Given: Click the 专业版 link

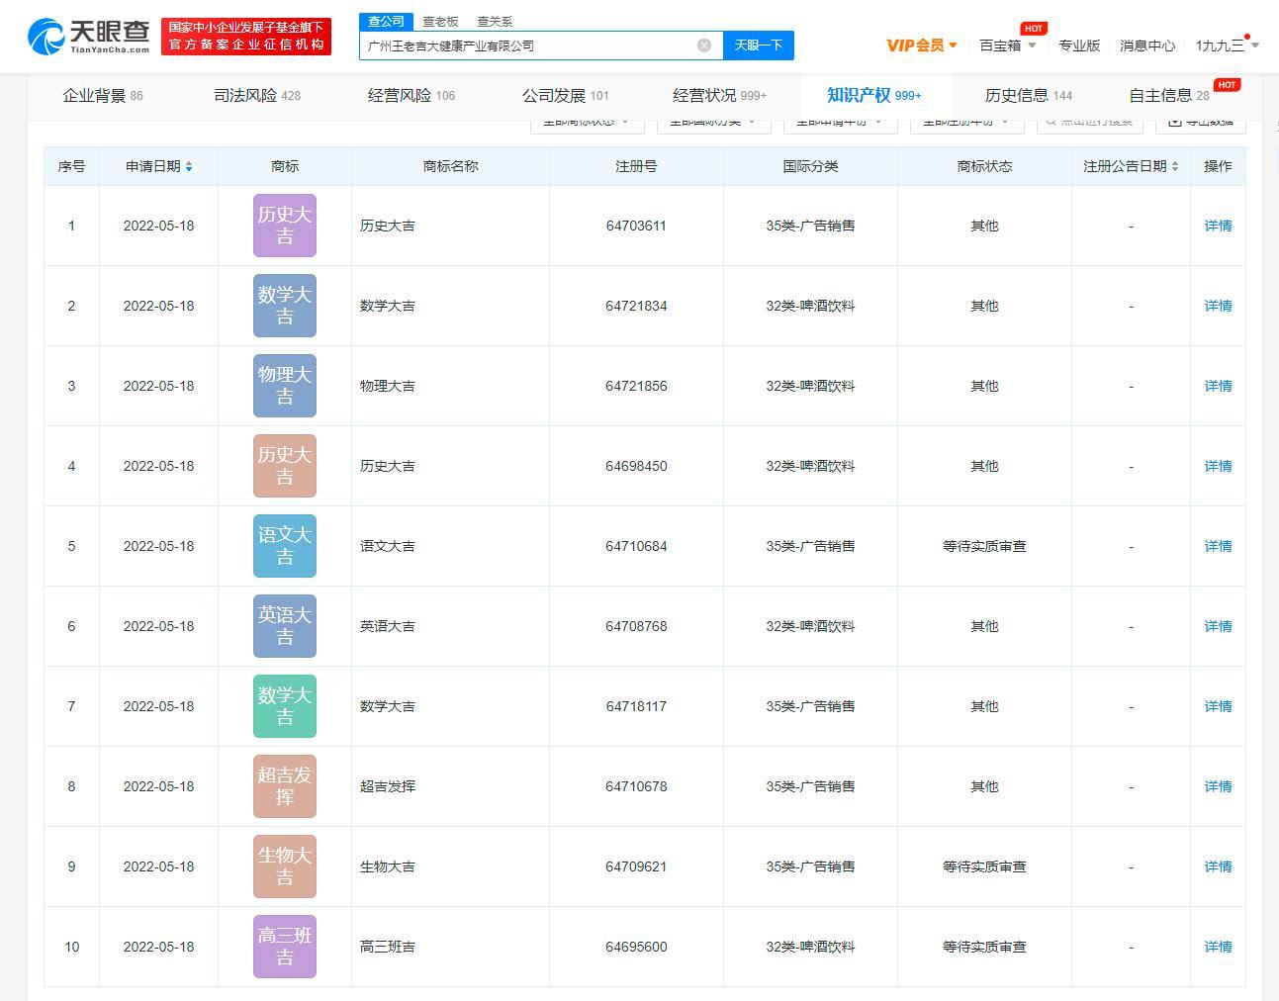Looking at the screenshot, I should coord(1080,45).
